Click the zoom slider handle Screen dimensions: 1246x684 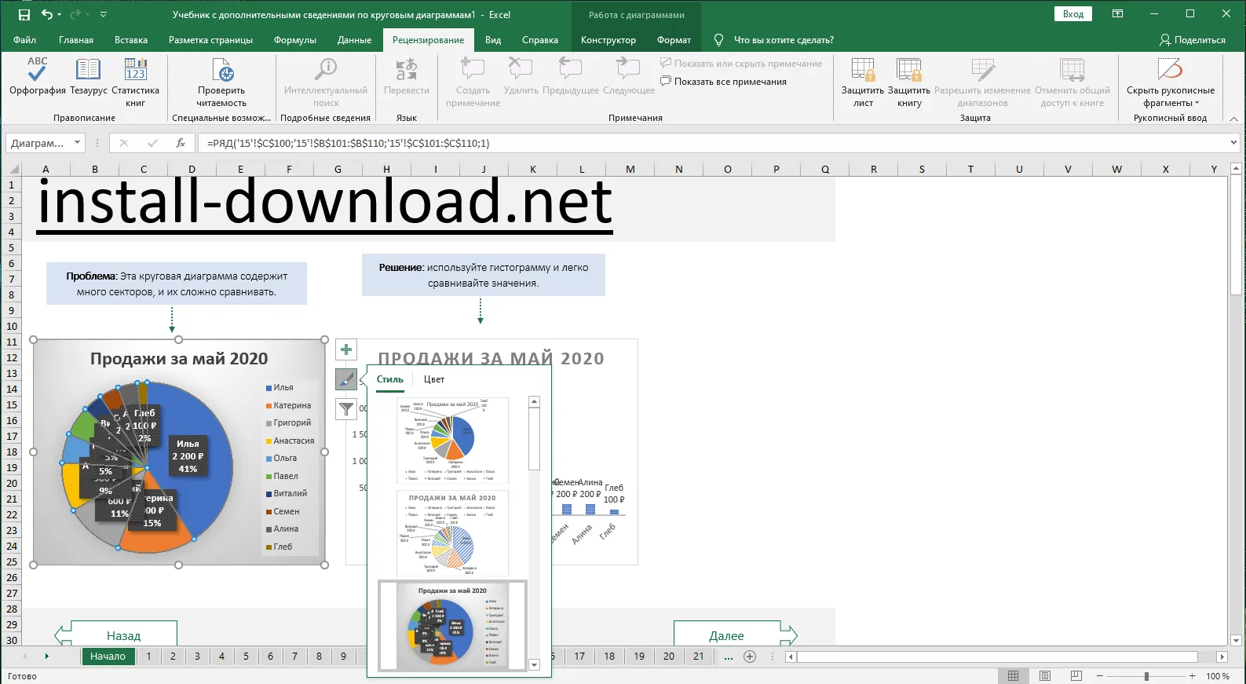[x=1146, y=676]
